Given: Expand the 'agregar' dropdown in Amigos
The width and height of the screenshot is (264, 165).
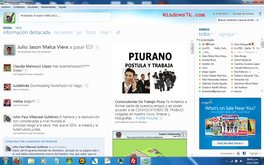Looking at the screenshot, I should (228, 34).
